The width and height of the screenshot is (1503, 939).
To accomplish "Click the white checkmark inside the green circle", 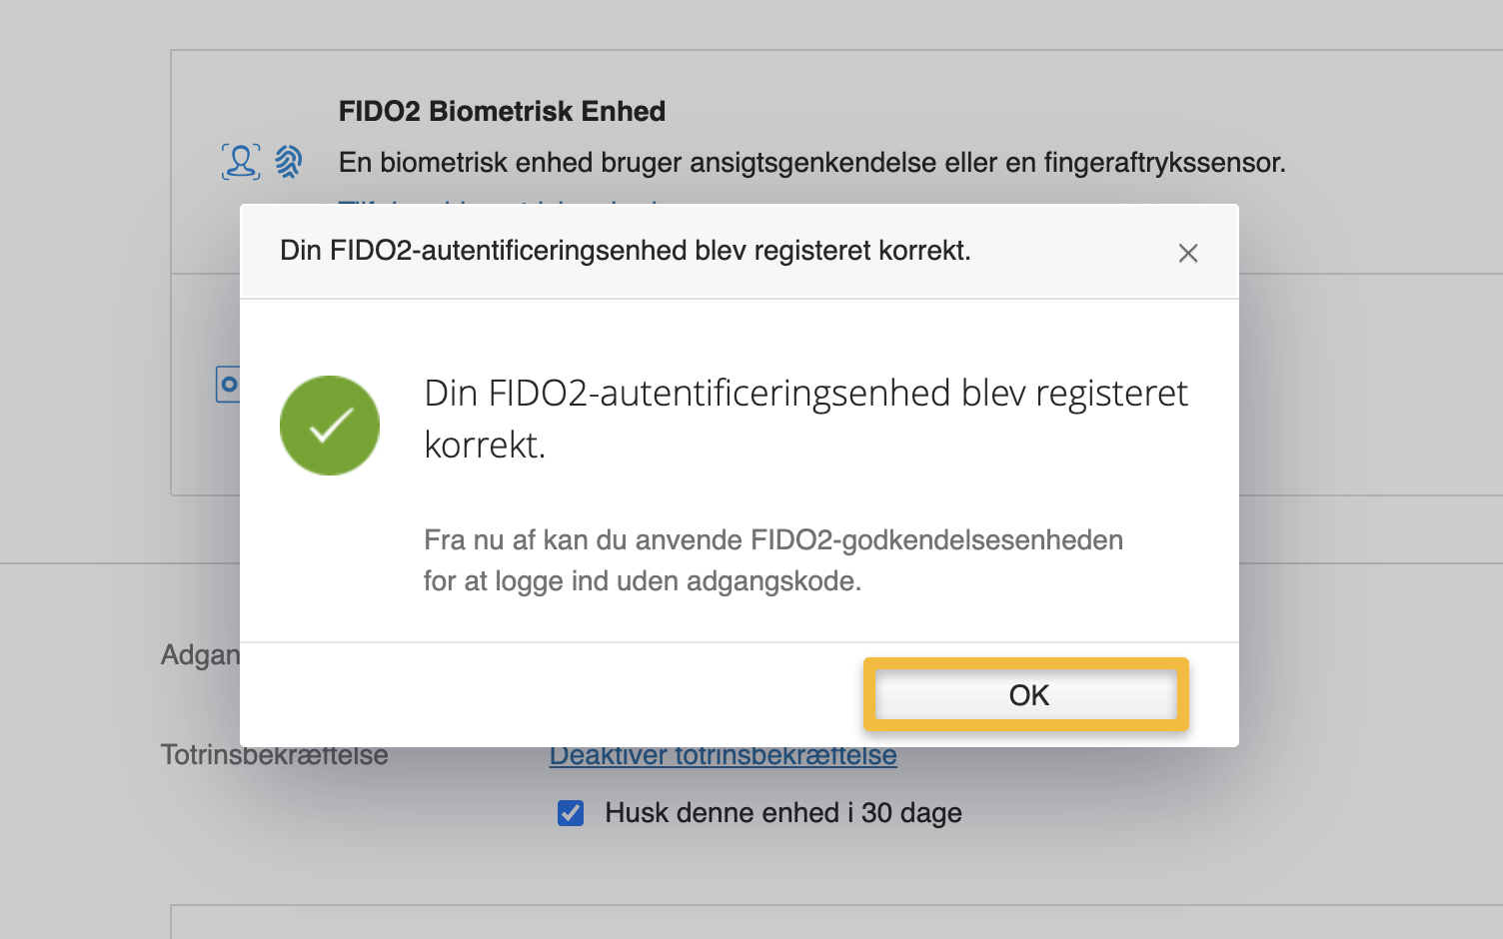I will (x=330, y=425).
